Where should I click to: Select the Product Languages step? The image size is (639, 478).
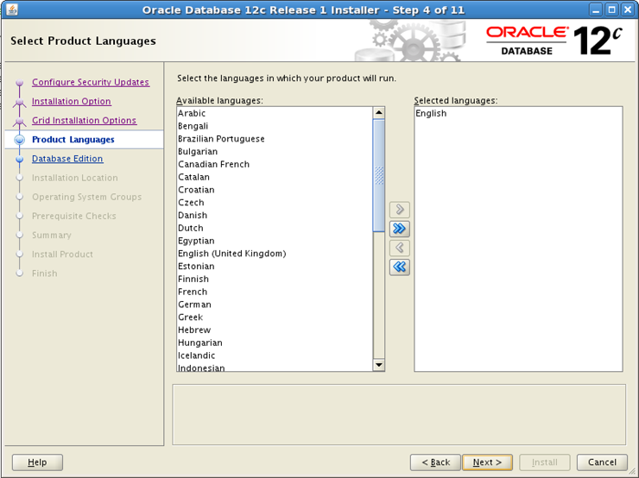click(x=73, y=140)
